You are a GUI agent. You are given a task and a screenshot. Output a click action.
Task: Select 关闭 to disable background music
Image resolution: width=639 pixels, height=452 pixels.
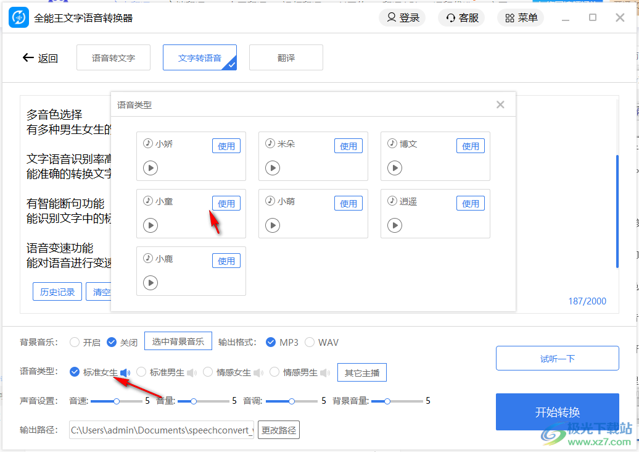[x=112, y=341]
